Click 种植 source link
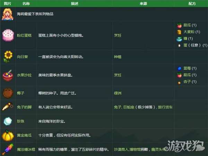Screen dimensions: 208x156 118,57
